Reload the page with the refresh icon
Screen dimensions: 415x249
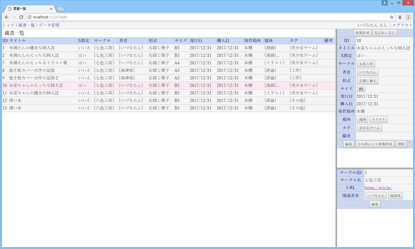click(21, 17)
